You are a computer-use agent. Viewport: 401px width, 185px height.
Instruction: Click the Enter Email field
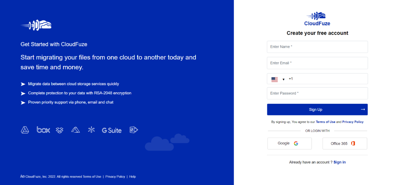317,63
